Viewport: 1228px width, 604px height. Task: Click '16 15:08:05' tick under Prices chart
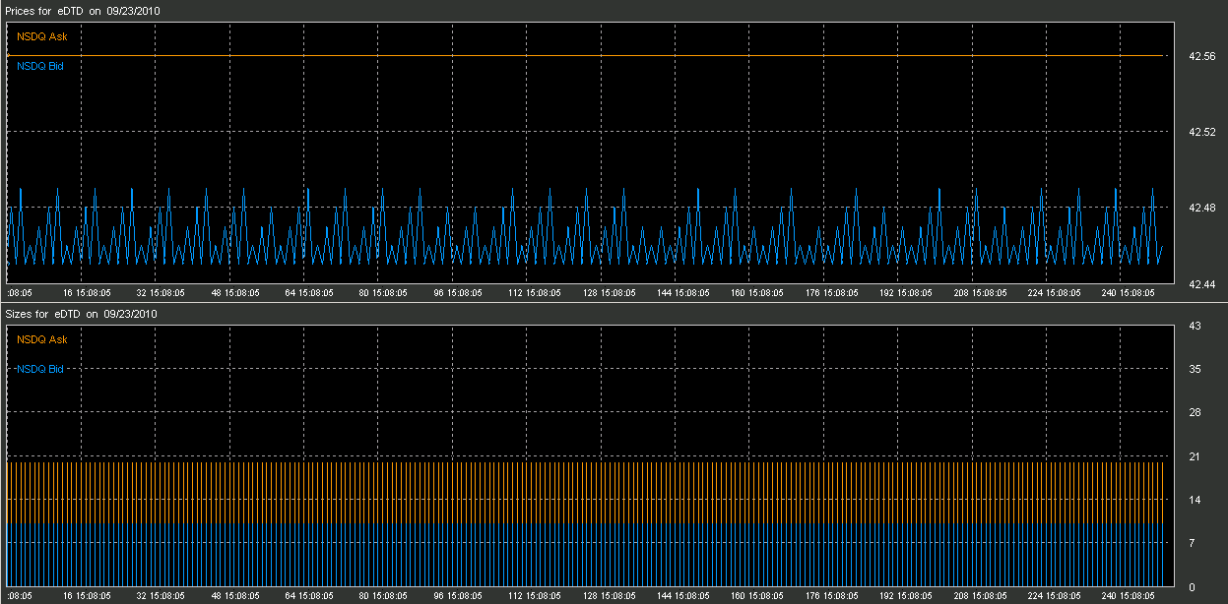click(x=87, y=293)
